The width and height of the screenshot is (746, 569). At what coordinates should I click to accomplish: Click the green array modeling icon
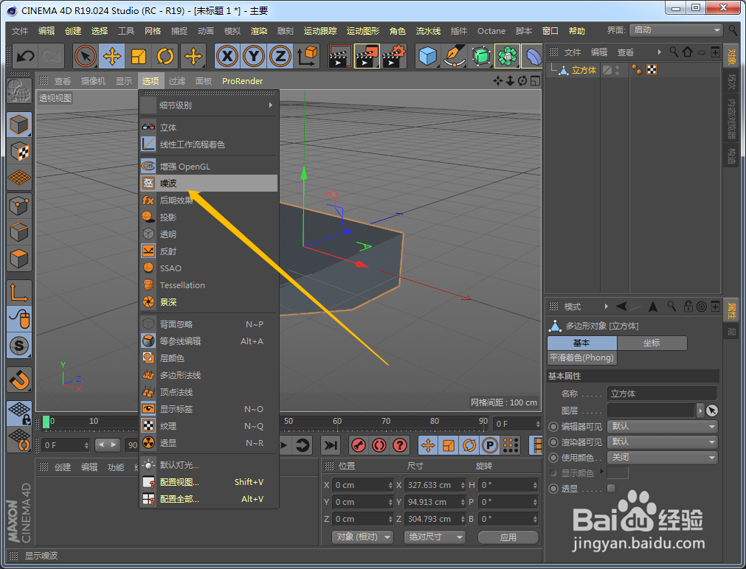click(x=507, y=57)
